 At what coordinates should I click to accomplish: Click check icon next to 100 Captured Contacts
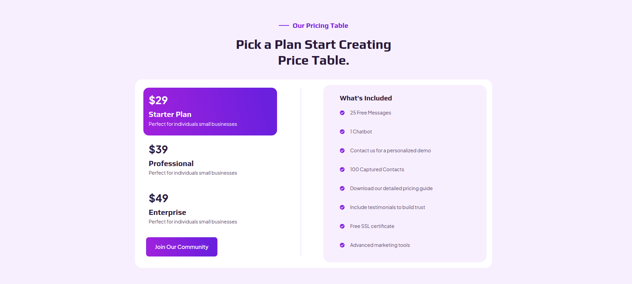(x=342, y=170)
